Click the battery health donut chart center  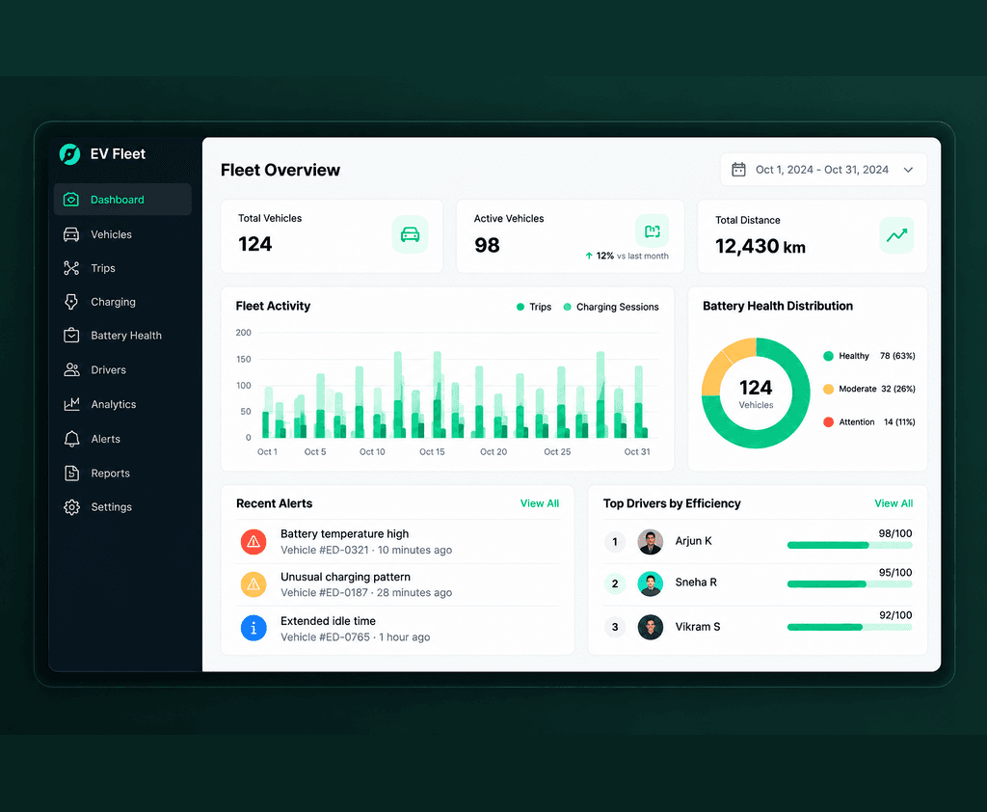tap(756, 393)
